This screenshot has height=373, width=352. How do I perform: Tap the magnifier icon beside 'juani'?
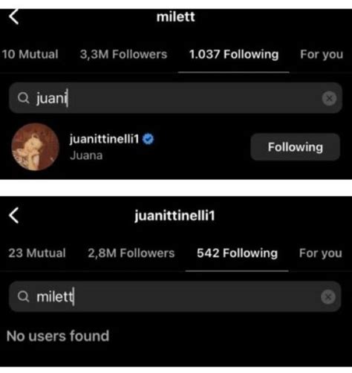click(24, 98)
